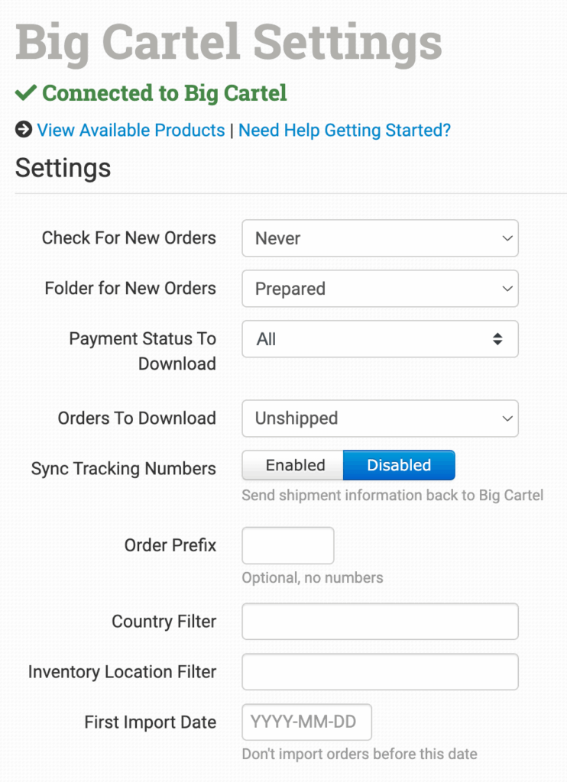The height and width of the screenshot is (782, 567).
Task: Focus the Country Filter text box
Action: [x=380, y=622]
